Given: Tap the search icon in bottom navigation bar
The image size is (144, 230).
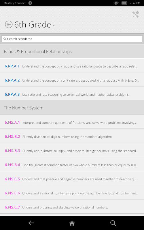Looking at the screenshot, I should [113, 223].
